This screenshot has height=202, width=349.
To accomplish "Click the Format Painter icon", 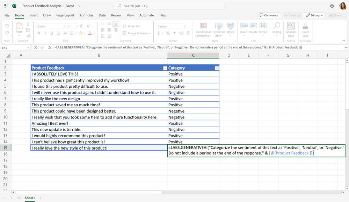I will coord(28,36).
